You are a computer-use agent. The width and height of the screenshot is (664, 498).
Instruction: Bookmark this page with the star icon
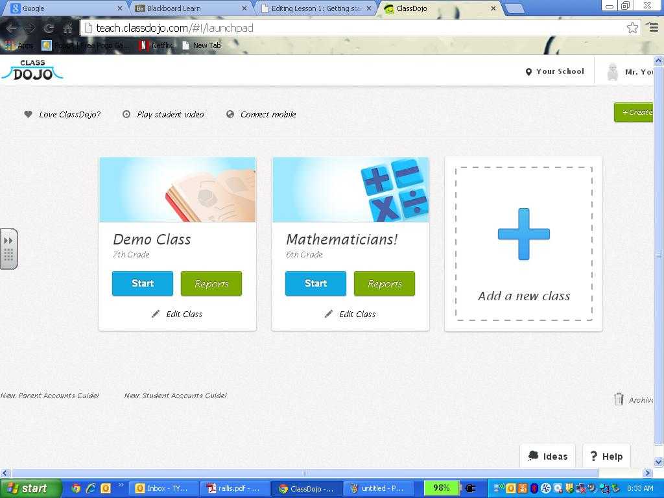pyautogui.click(x=632, y=28)
